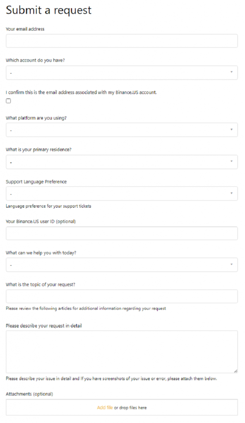Click the arrow icon in the primary residence dropdown

coord(231,162)
